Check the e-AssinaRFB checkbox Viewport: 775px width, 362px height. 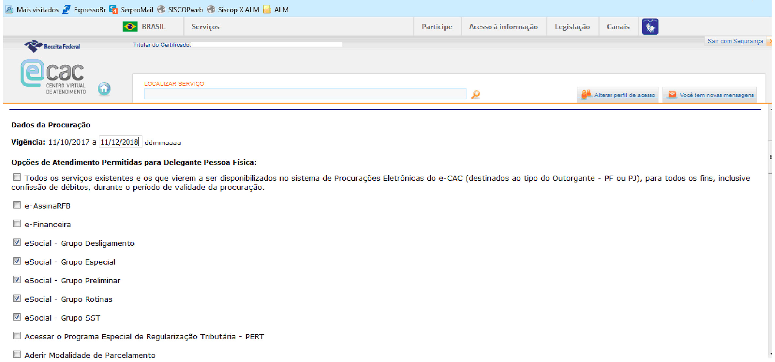pos(17,205)
